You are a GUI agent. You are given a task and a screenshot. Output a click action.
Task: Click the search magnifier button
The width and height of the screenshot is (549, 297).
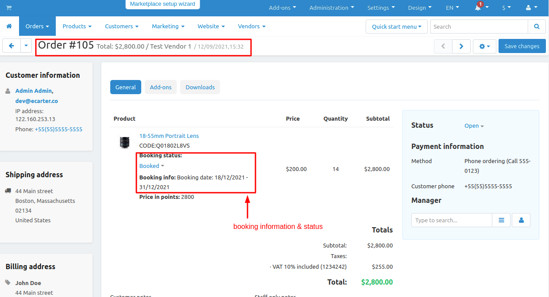[537, 27]
